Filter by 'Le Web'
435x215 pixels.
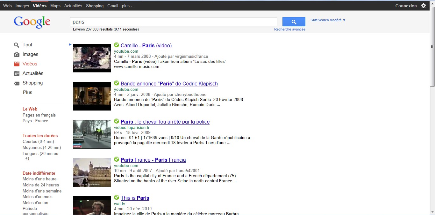(30, 109)
